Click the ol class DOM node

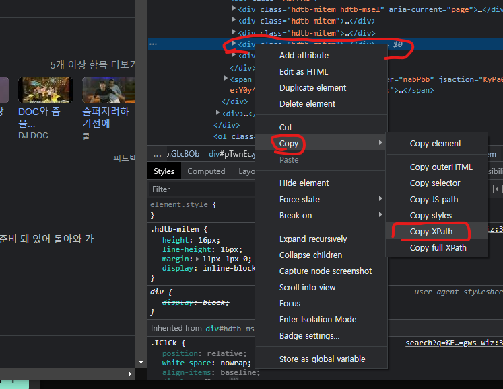234,136
